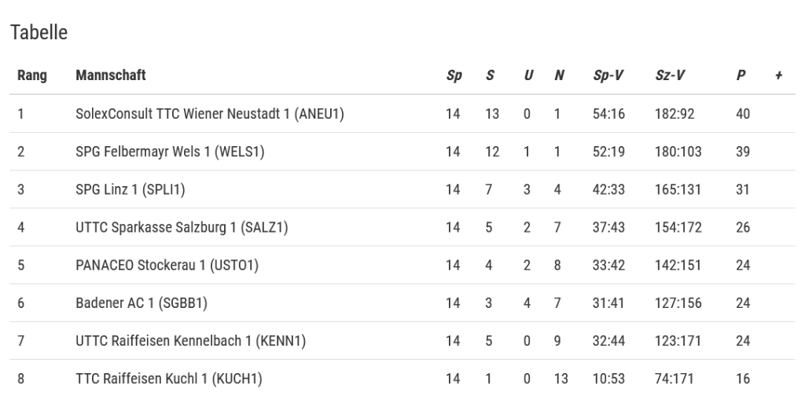
Task: Open SPG Felbermayr Wels 1 team
Action: (170, 152)
